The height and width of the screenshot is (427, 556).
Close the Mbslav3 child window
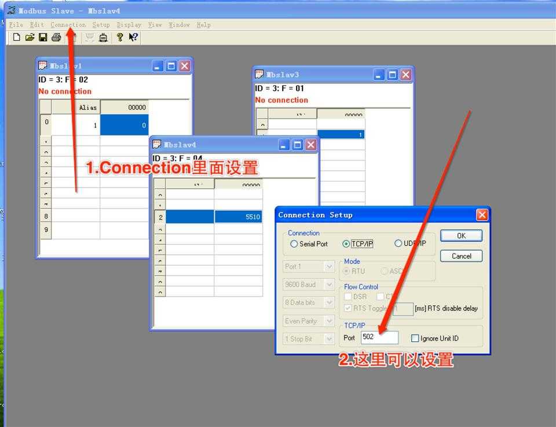coord(405,75)
